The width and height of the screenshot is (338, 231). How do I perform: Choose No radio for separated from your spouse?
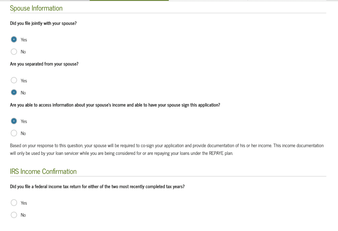point(14,93)
